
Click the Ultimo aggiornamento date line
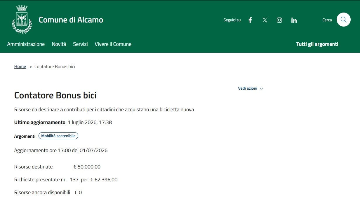point(63,122)
